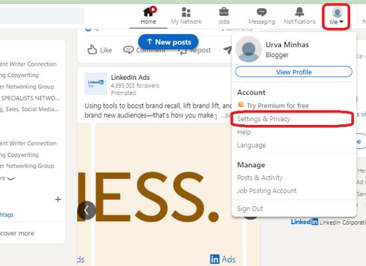This screenshot has height=266, width=366.
Task: Like the post with thumbs-up icon
Action: [92, 49]
